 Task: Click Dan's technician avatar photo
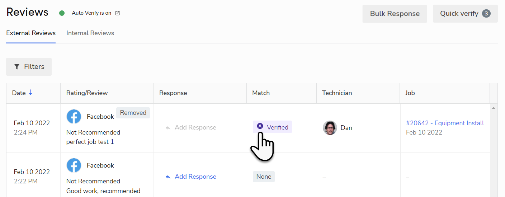pyautogui.click(x=330, y=128)
